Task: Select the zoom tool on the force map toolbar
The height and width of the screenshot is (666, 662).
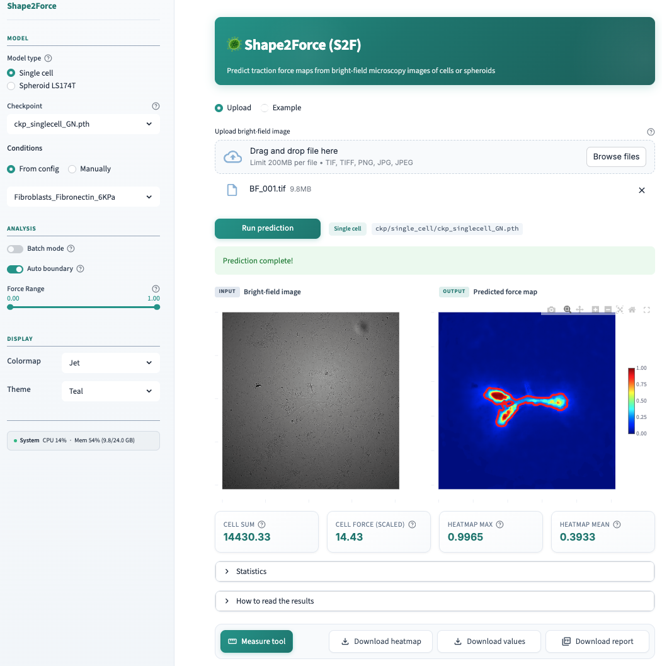Action: click(567, 309)
